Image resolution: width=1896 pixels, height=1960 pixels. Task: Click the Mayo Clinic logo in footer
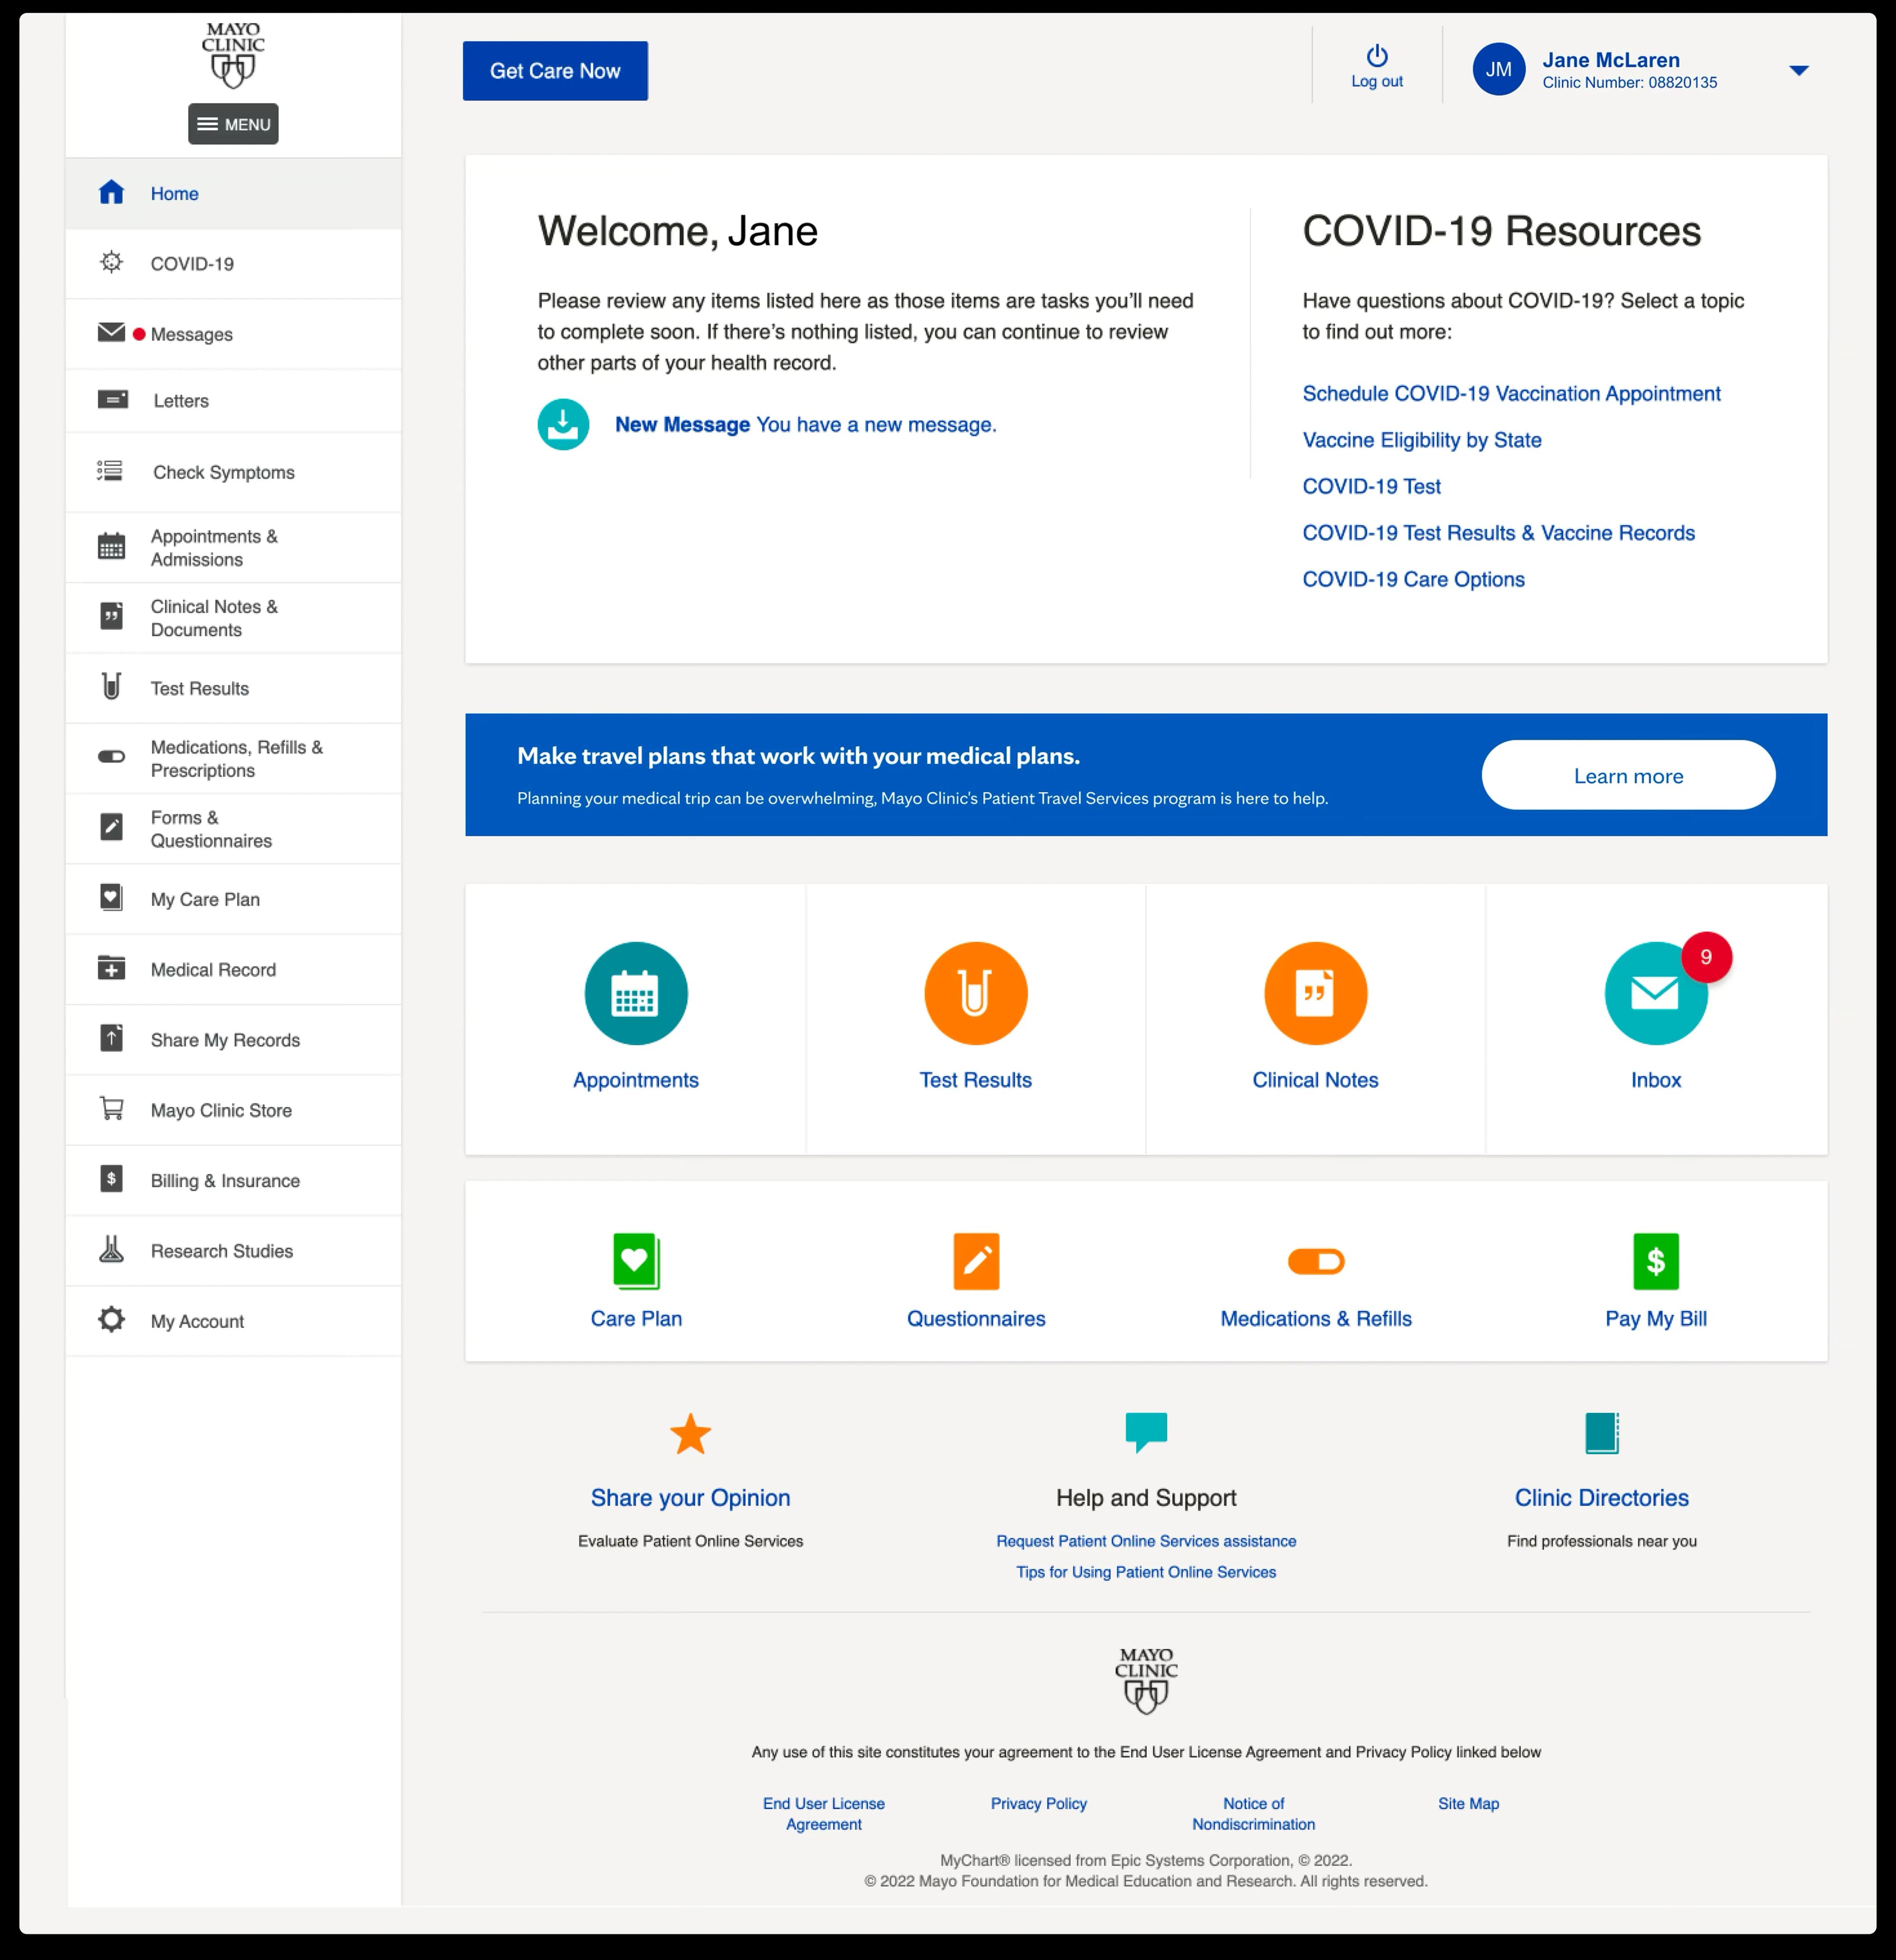pos(1145,1681)
